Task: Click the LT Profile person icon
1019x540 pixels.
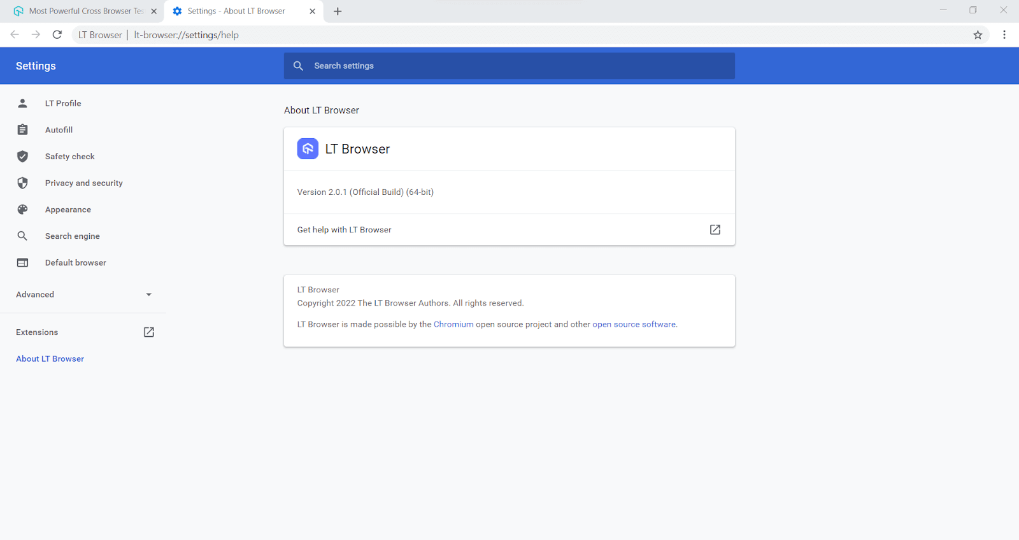Action: click(x=22, y=103)
